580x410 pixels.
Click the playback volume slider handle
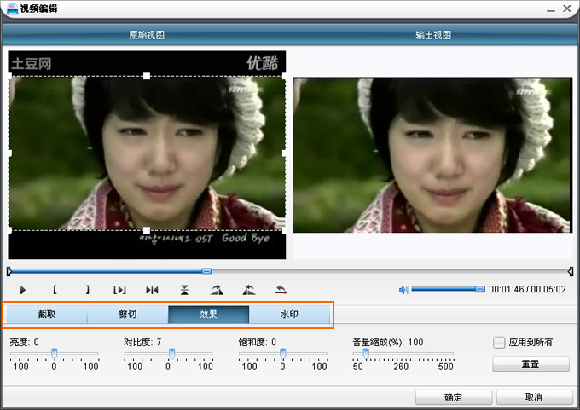479,289
